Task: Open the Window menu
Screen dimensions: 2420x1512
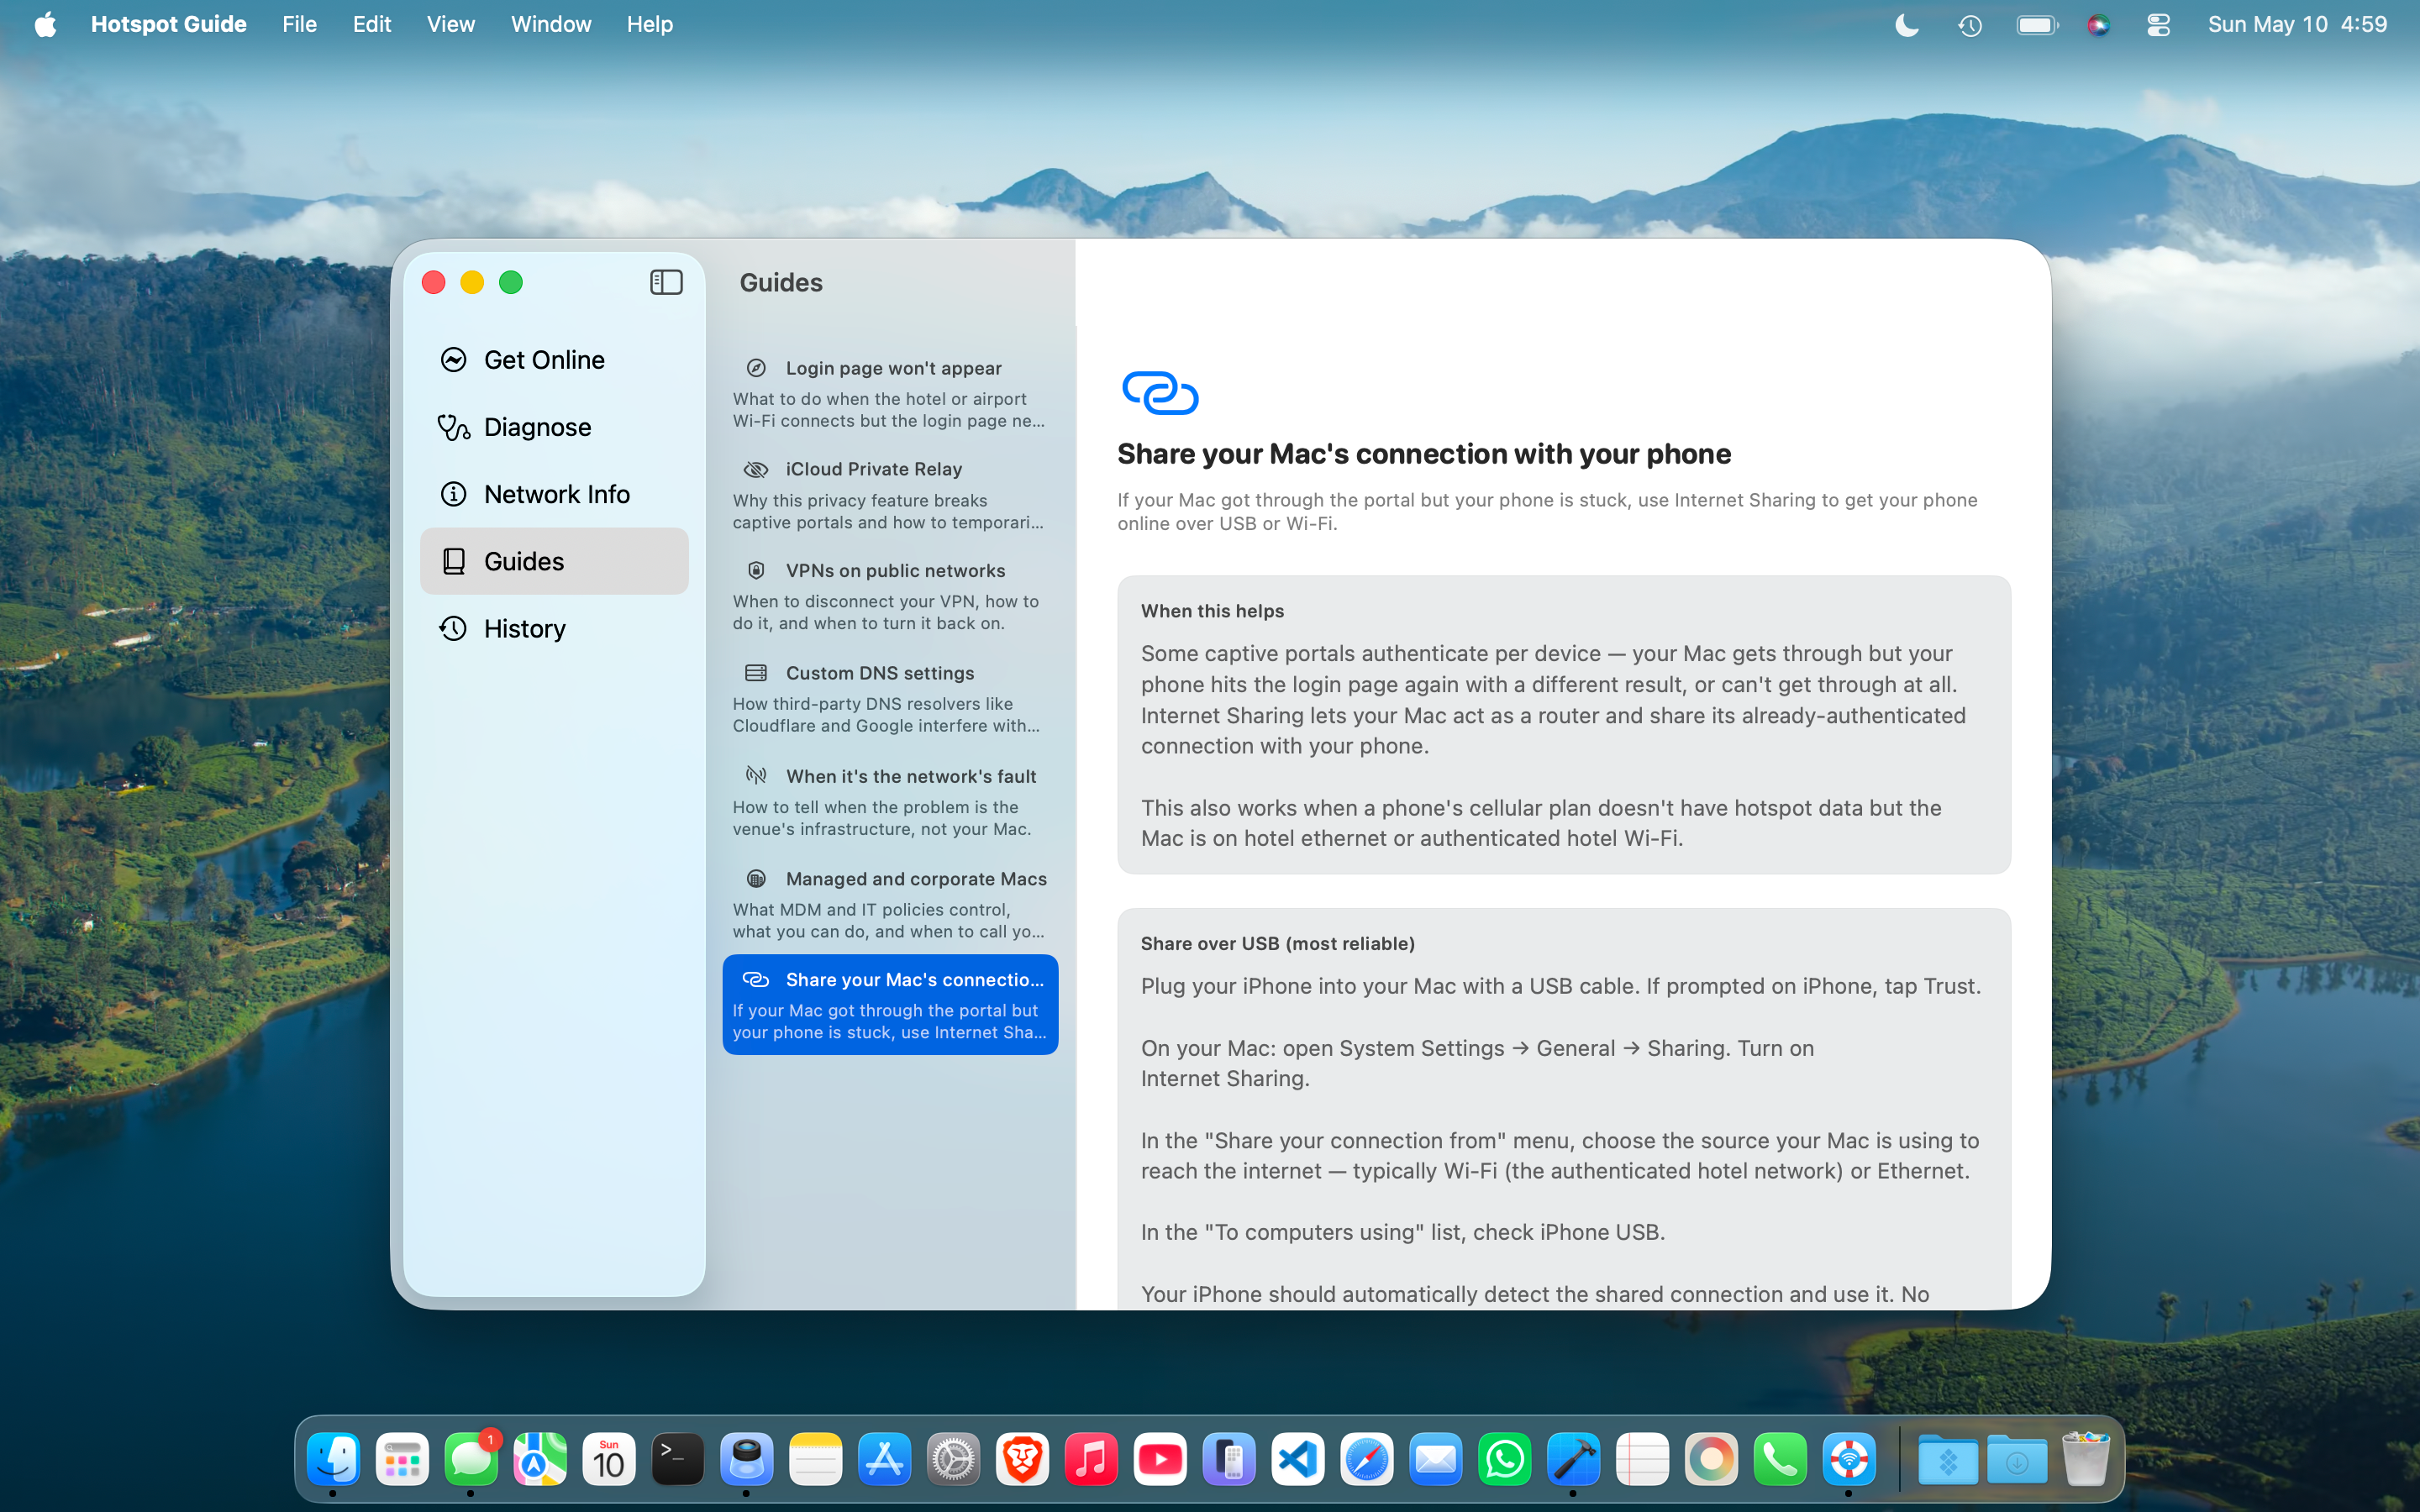Action: [x=551, y=24]
